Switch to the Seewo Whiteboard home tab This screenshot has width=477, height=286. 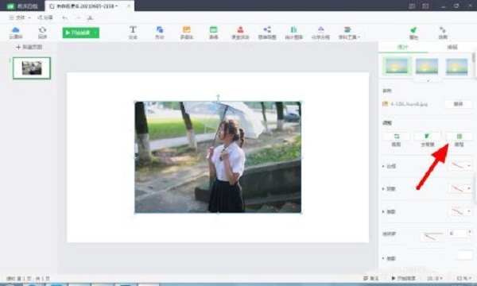tap(22, 6)
